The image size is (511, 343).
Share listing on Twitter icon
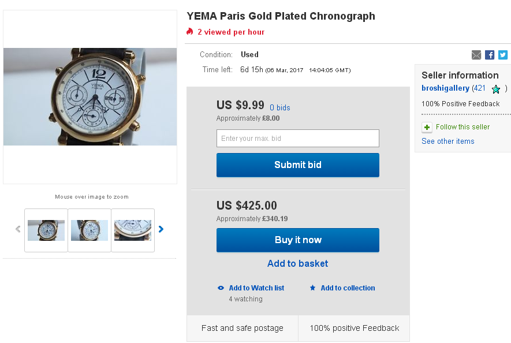(x=503, y=55)
